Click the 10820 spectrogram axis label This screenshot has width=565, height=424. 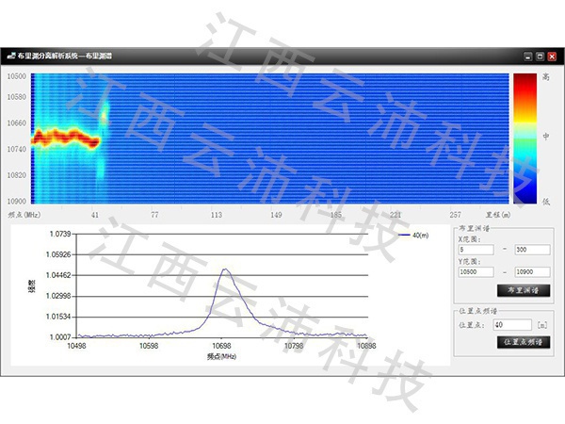[x=17, y=175]
